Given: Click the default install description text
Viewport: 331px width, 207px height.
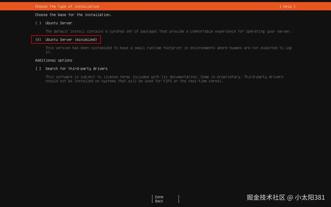Looking at the screenshot, I should (169, 31).
